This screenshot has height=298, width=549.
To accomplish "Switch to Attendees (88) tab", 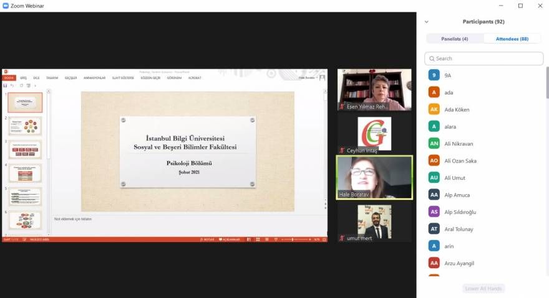I will (512, 39).
